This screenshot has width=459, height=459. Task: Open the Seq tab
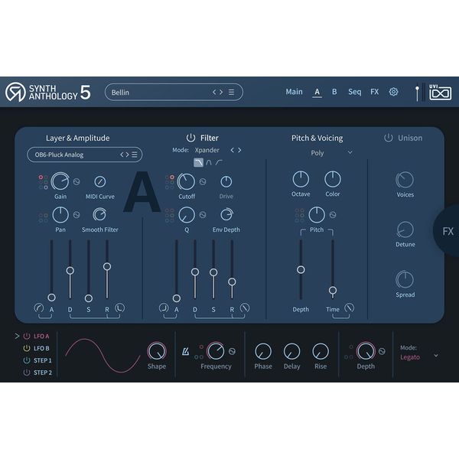tap(354, 92)
